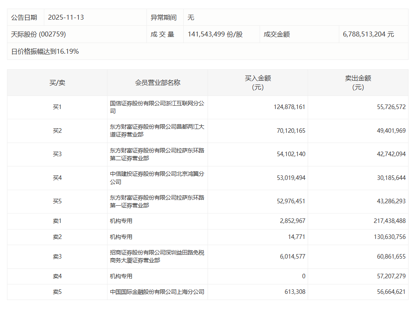Screen dimensions: 418x309
Task: Click the 会员营业部名称 column header
Action: 158,82
